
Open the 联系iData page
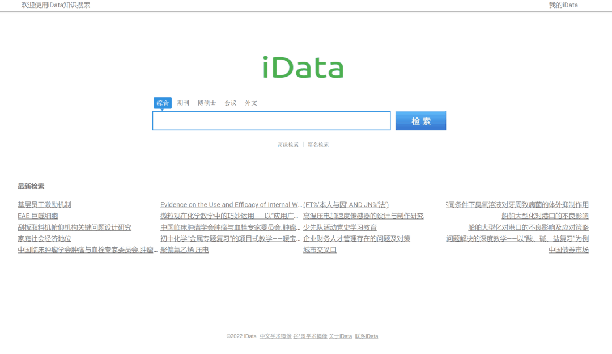tap(365, 335)
